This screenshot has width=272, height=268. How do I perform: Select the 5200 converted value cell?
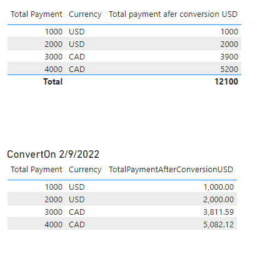[229, 70]
